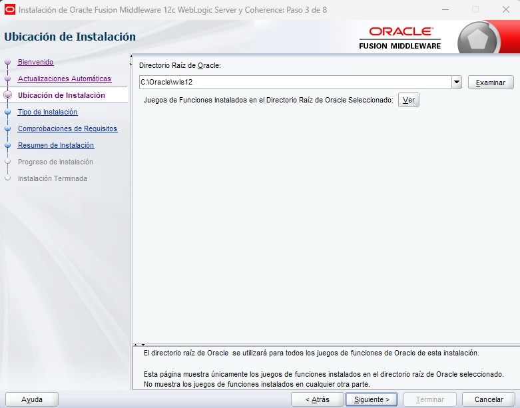Click the Ver button for installed feature sets
Image resolution: width=520 pixels, height=408 pixels.
(409, 100)
